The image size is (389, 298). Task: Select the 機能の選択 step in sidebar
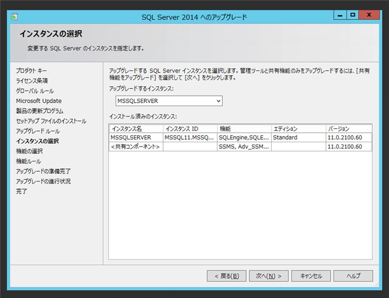[29, 151]
